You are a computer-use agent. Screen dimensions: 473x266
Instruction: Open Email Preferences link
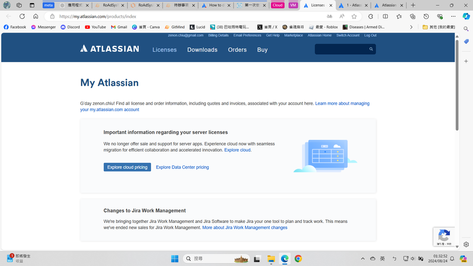click(247, 35)
